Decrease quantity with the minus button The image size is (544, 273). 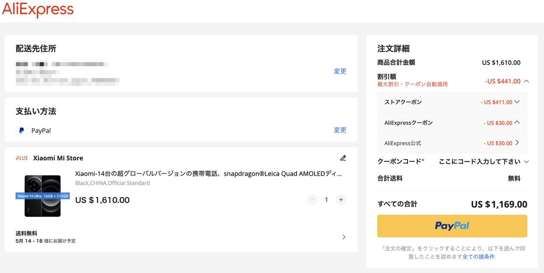(312, 200)
